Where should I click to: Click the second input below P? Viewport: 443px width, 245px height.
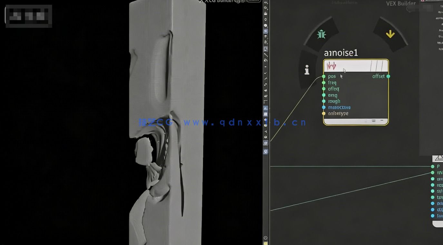(433, 173)
